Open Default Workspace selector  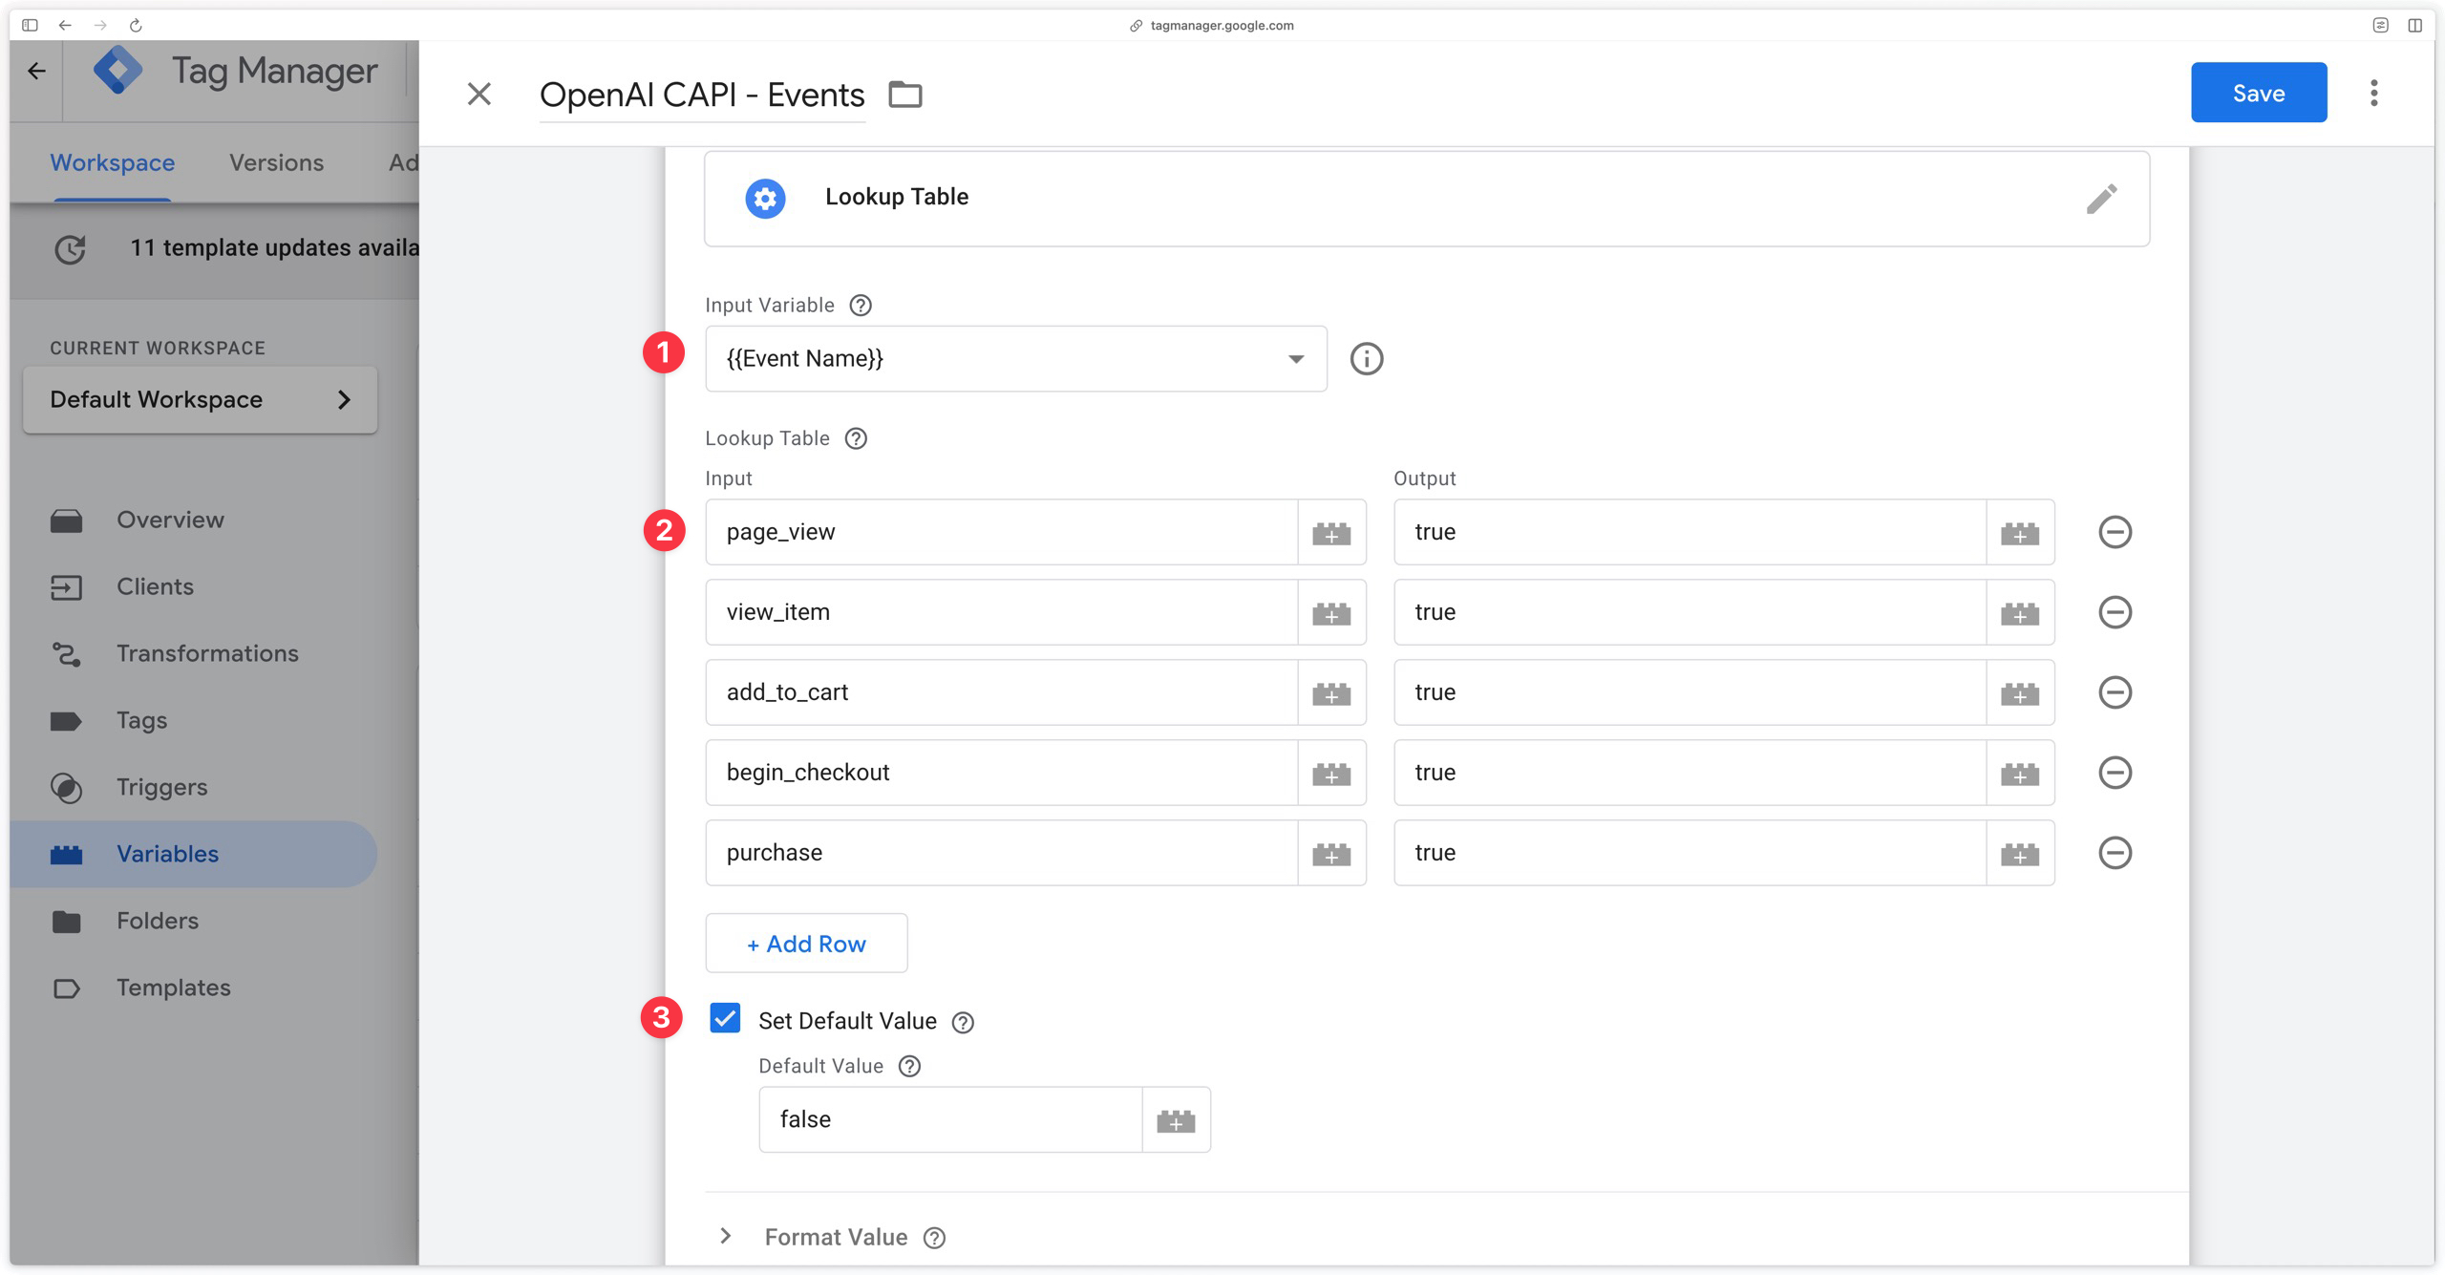(x=200, y=399)
